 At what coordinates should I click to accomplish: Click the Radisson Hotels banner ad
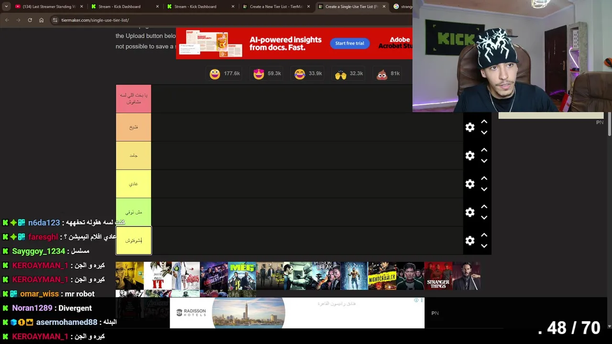pyautogui.click(x=297, y=313)
